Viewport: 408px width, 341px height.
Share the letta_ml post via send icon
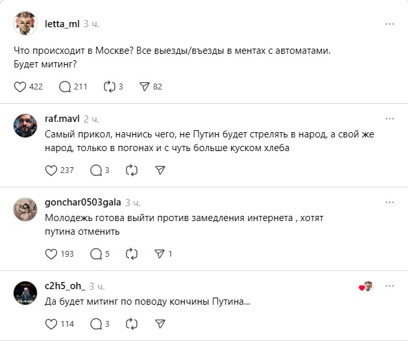tap(145, 86)
